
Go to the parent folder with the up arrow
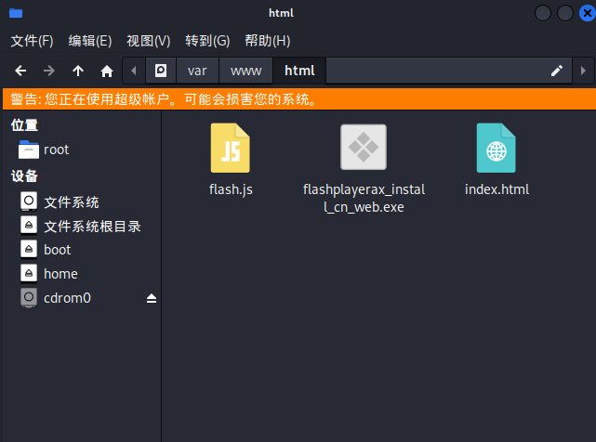point(78,71)
